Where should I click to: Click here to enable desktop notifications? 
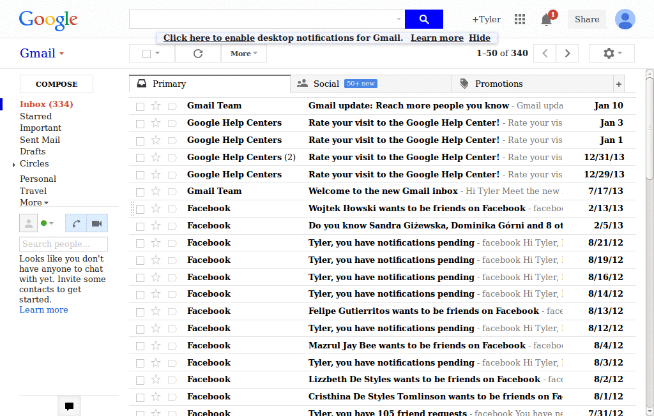tap(209, 38)
